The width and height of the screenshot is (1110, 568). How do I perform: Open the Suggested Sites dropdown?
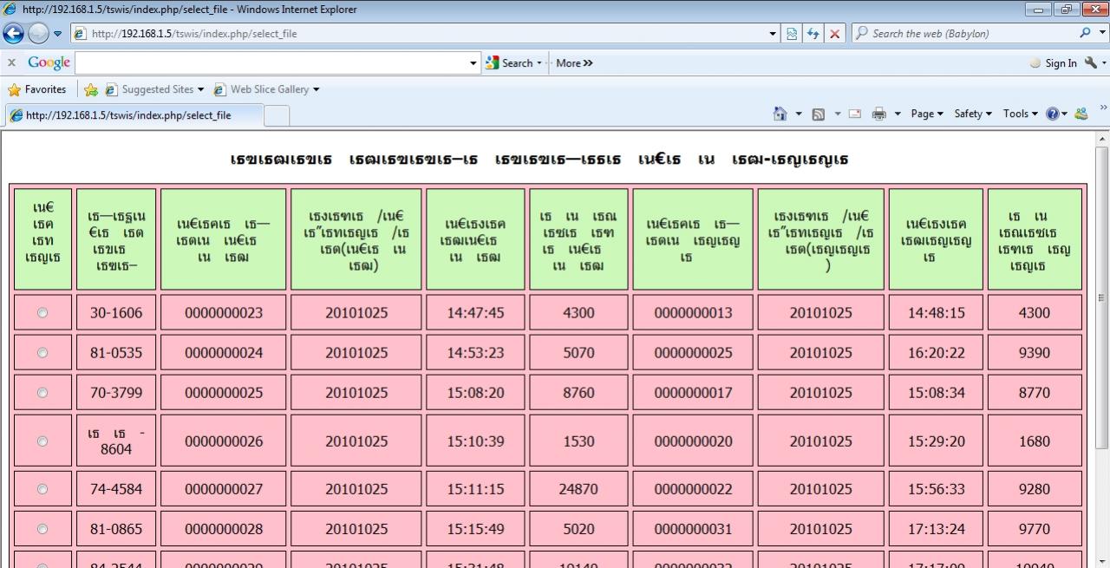click(201, 89)
